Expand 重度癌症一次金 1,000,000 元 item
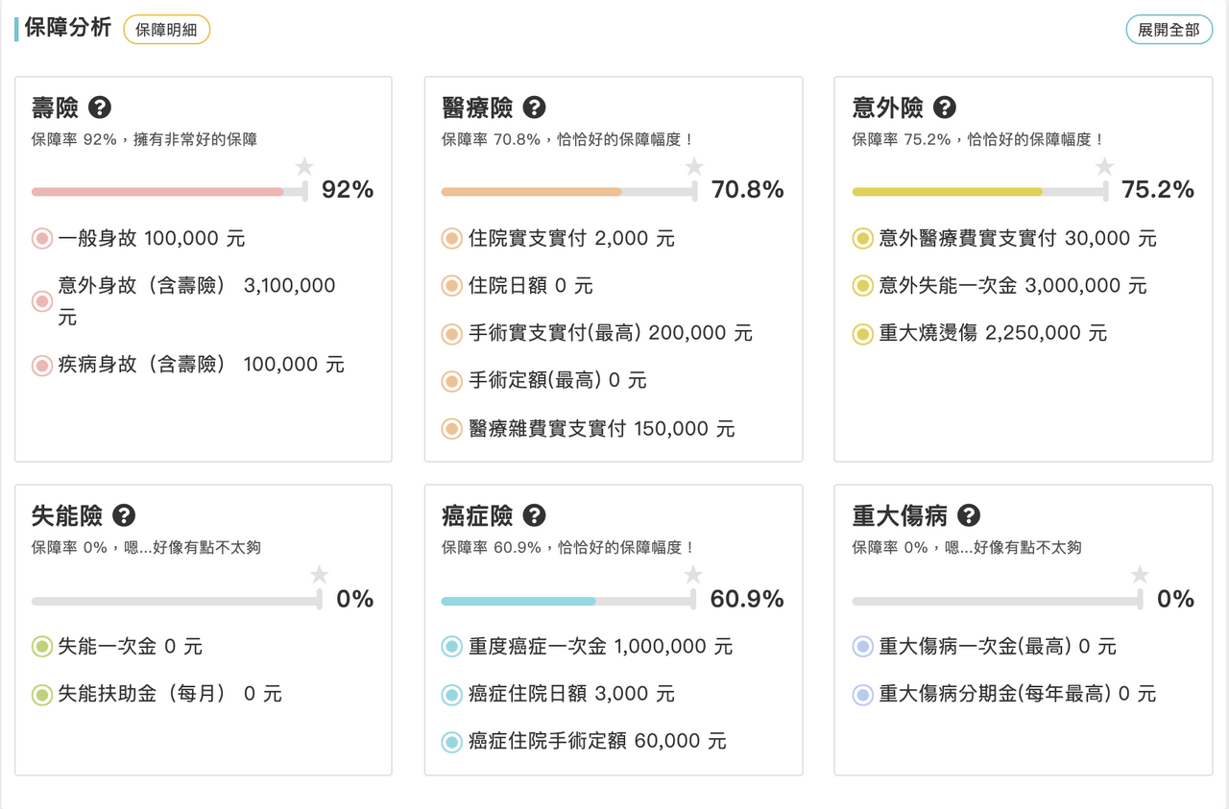Viewport: 1229px width, 809px height. (588, 647)
